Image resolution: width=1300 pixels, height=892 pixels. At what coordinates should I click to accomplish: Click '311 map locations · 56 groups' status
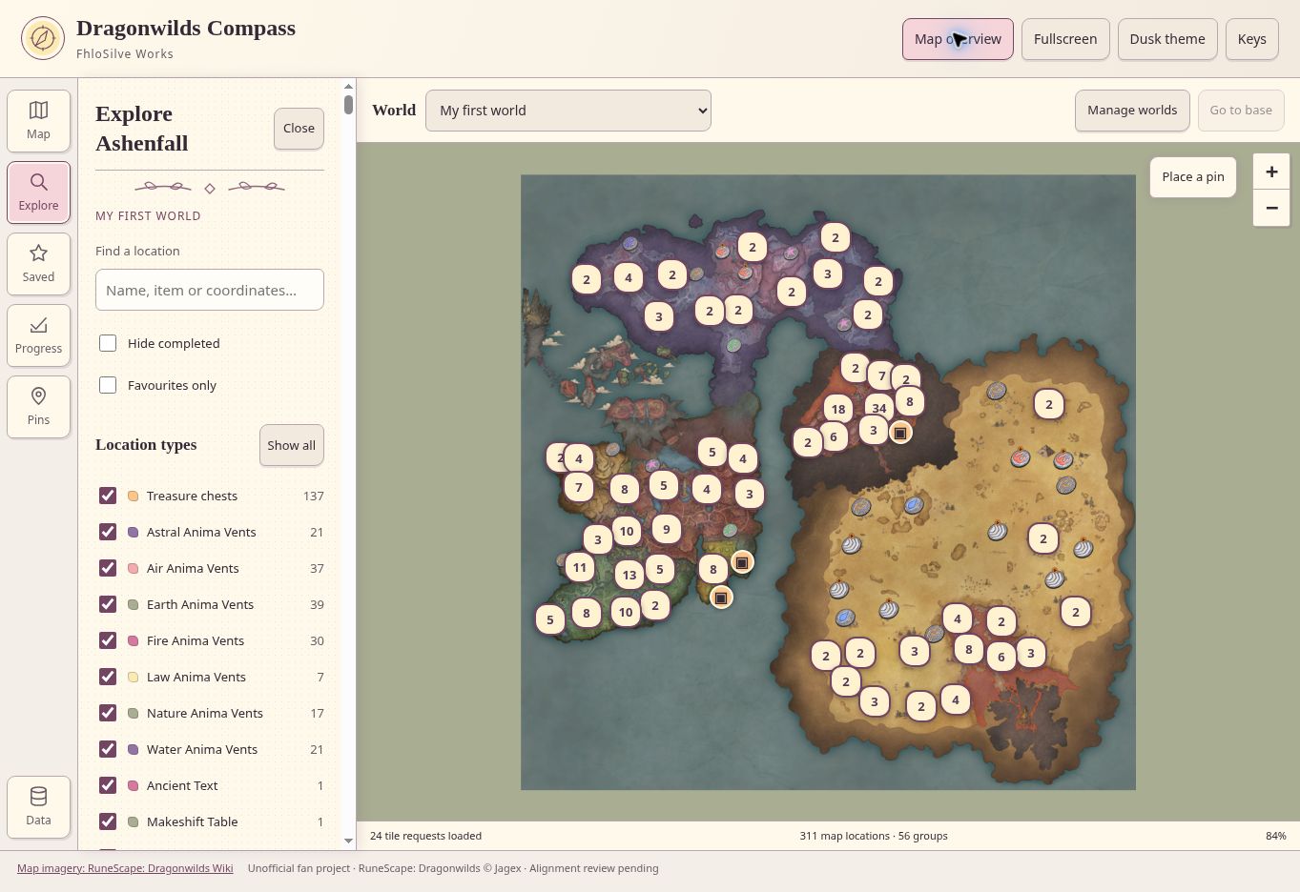(x=874, y=836)
